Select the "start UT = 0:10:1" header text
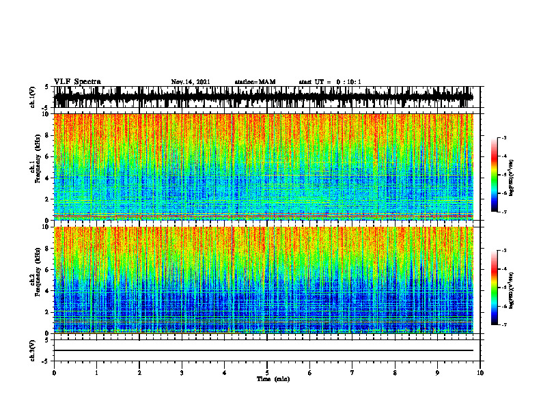 pyautogui.click(x=330, y=82)
